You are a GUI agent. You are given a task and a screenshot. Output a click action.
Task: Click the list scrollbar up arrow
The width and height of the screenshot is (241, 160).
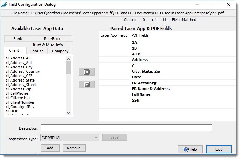(x=68, y=58)
